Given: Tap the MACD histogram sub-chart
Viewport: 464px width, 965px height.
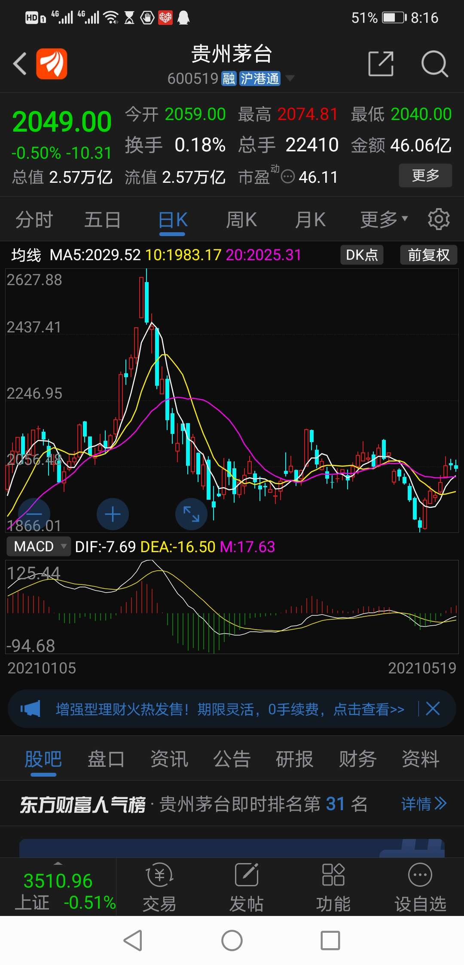Looking at the screenshot, I should (x=232, y=607).
